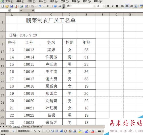Select the Line drawing tool
143x135 pixels.
click(35, 131)
